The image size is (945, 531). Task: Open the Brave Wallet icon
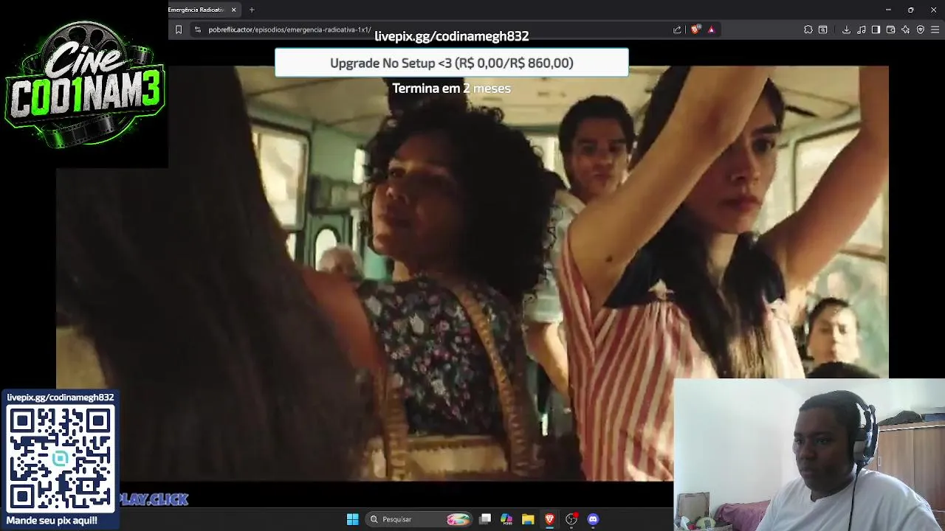click(890, 29)
